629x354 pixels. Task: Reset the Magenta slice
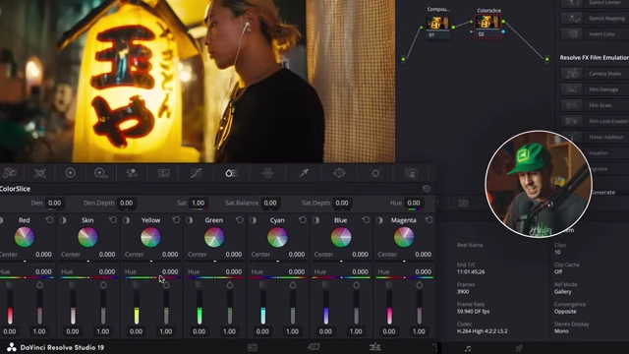[x=429, y=220]
